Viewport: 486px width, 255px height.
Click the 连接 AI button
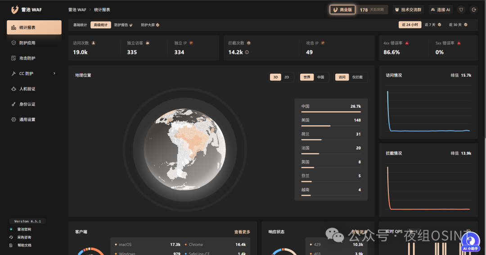[x=441, y=9]
